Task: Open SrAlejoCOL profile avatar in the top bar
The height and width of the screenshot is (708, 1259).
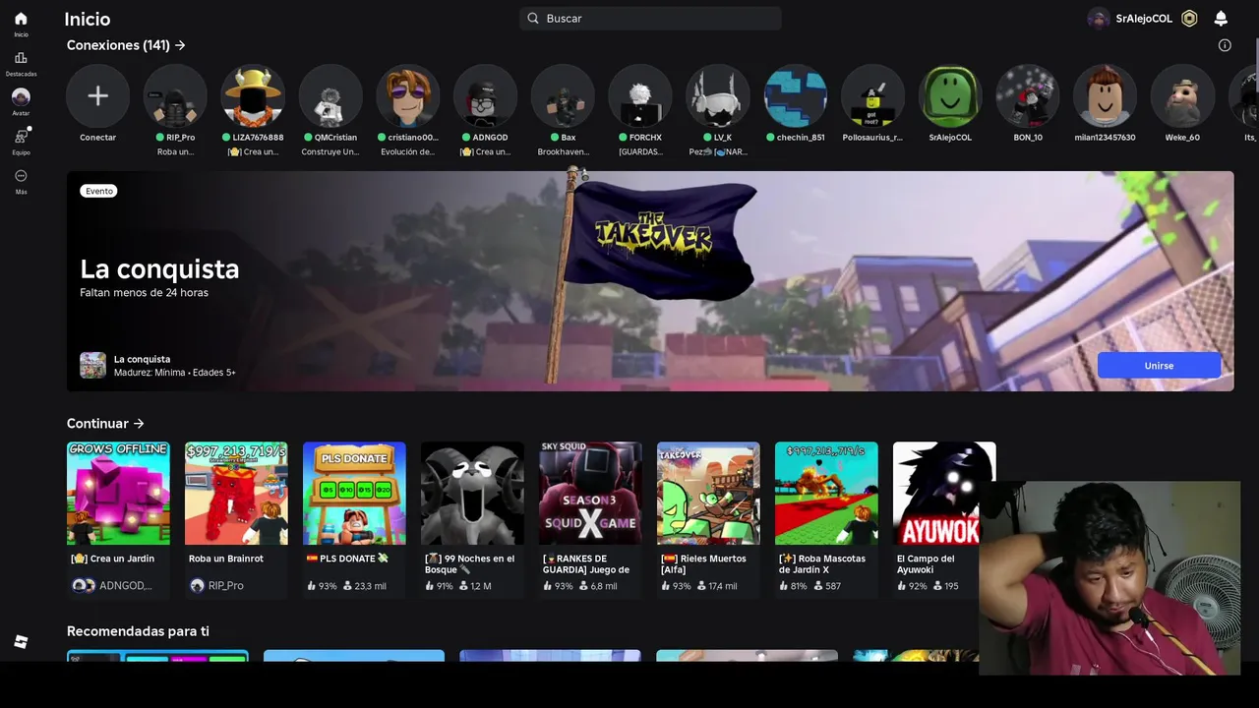Action: (x=1099, y=19)
